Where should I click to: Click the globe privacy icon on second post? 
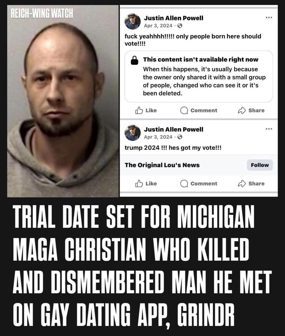click(x=180, y=137)
